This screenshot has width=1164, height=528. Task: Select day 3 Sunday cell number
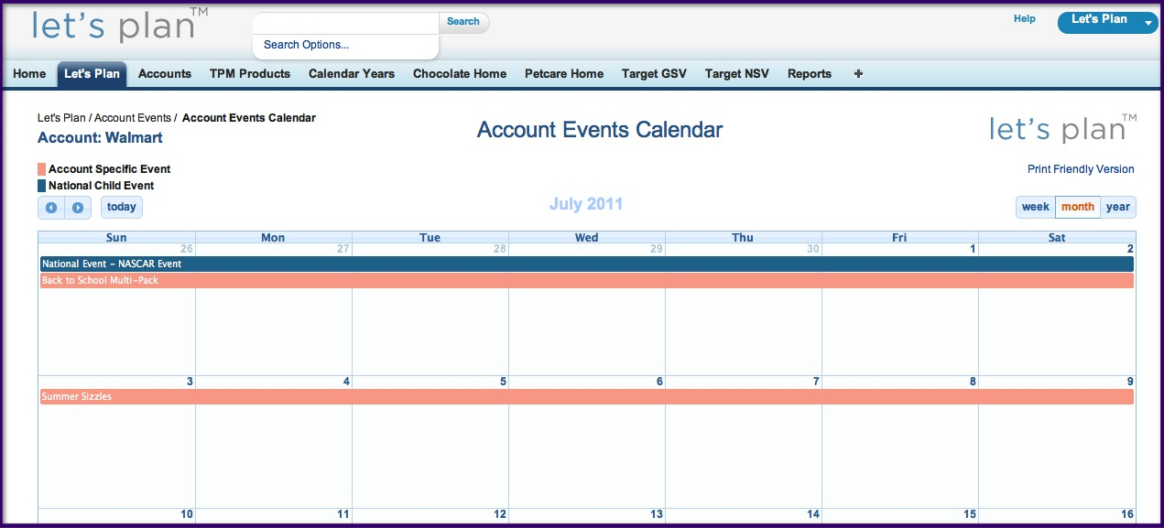pyautogui.click(x=190, y=382)
